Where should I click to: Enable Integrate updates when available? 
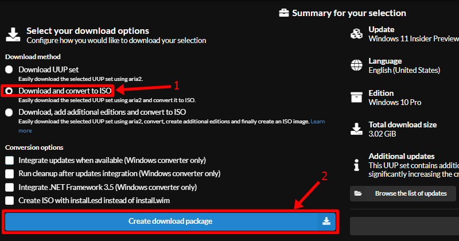(x=9, y=160)
